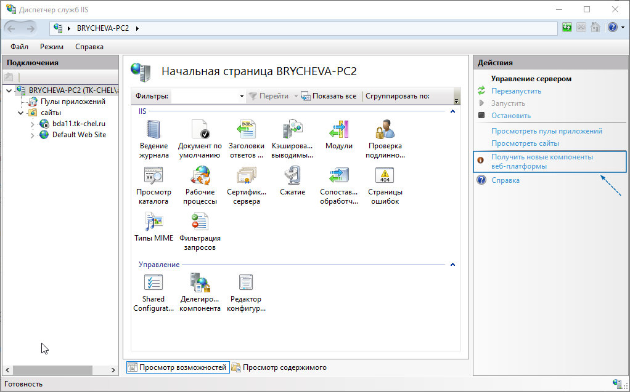Collapse the Управление group section

pyautogui.click(x=452, y=265)
